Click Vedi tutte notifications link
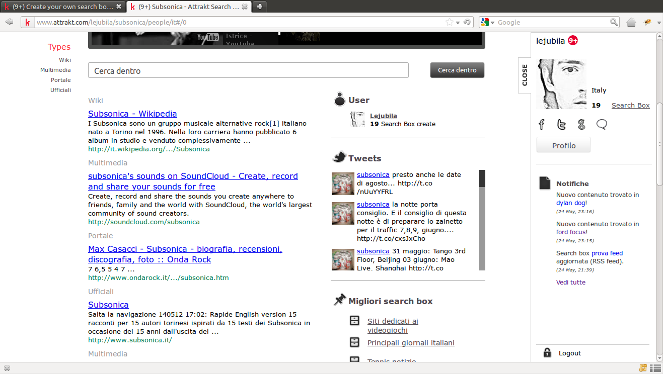Screen dimensions: 663x374 click(x=571, y=283)
